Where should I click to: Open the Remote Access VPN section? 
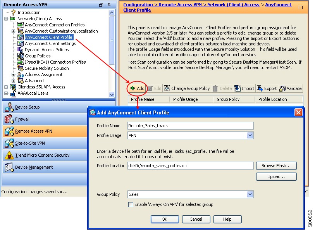(45, 131)
